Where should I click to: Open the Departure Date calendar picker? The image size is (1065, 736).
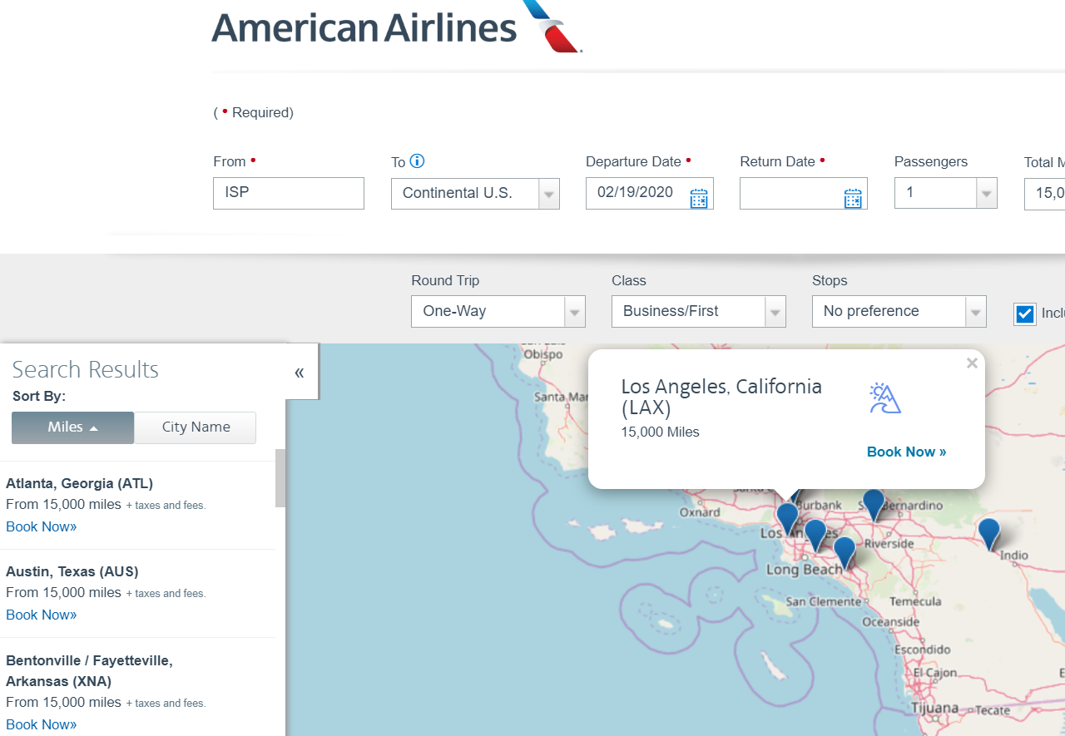pos(699,199)
